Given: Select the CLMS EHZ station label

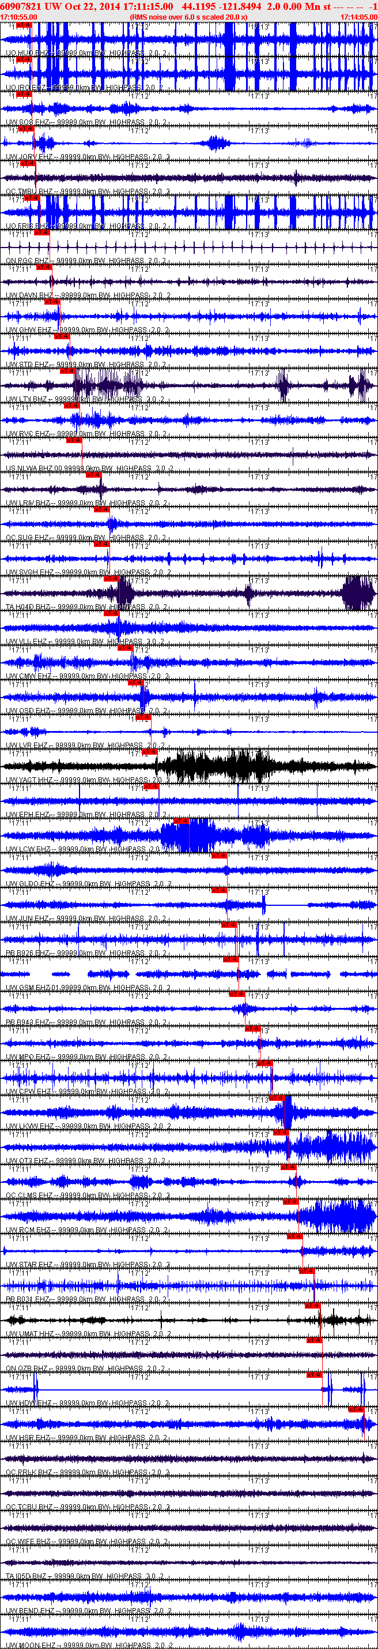Looking at the screenshot, I should [x=88, y=1195].
